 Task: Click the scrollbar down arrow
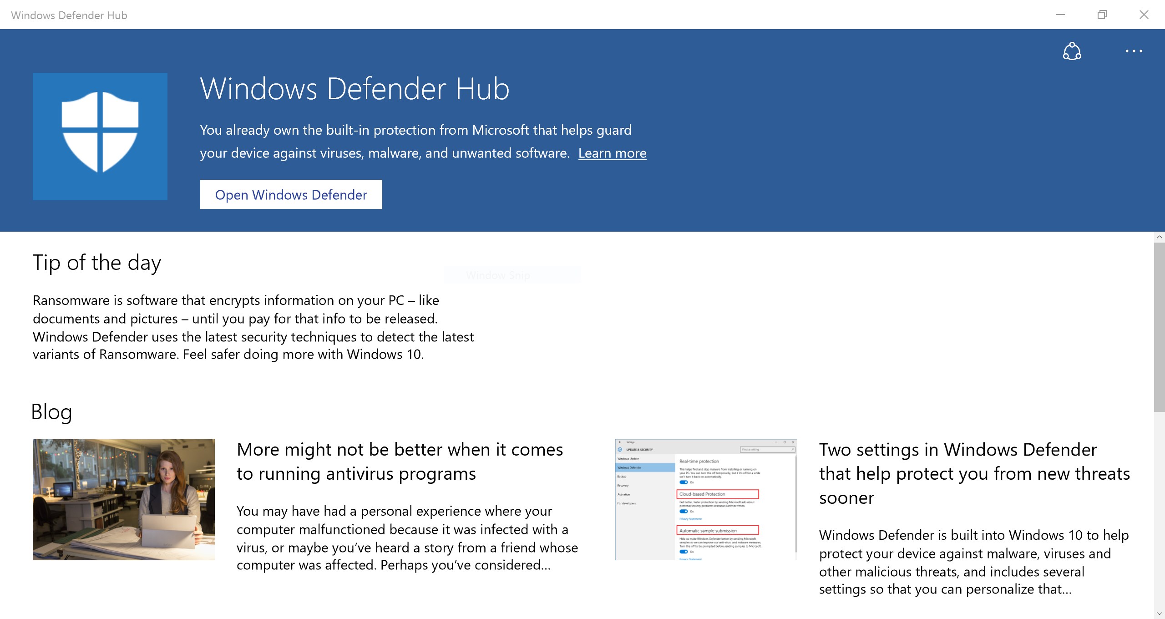coord(1159,614)
